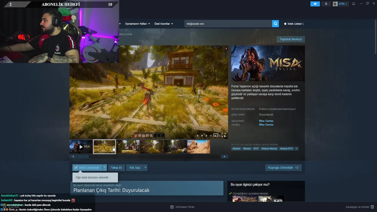
Task: Click 'Planlanan Çıkış Tarihi: Duyurulacak' banner
Action: pyautogui.click(x=147, y=188)
